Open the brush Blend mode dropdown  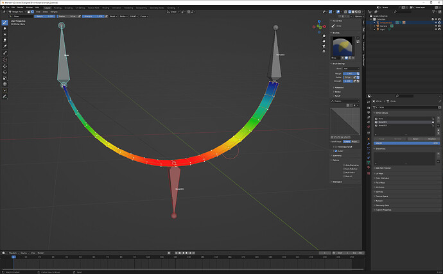pos(351,69)
